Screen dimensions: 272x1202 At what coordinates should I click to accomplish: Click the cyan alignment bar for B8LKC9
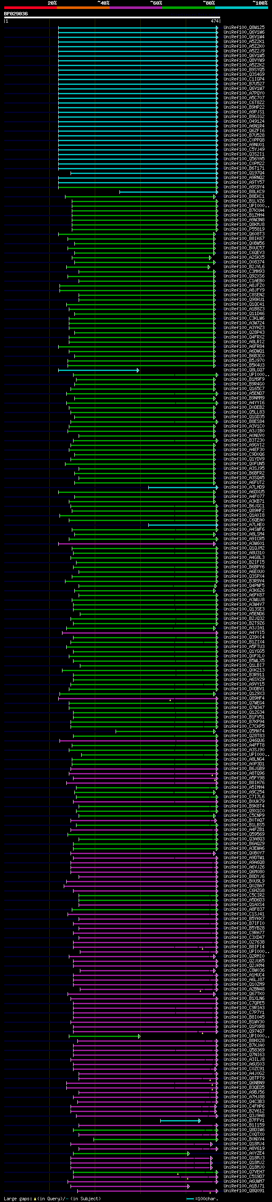tap(169, 192)
